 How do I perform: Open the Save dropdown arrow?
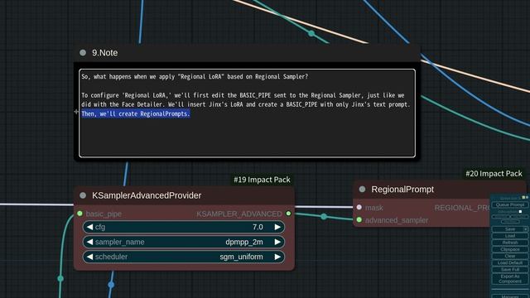click(526, 229)
